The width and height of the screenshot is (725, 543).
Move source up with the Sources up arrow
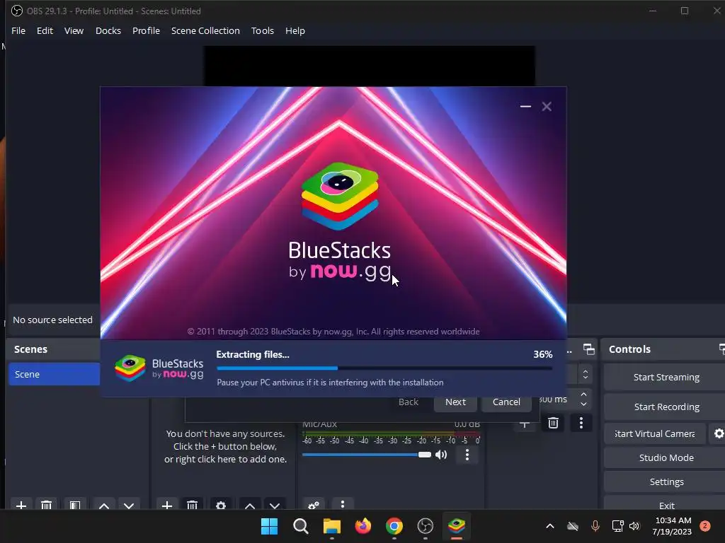coord(250,506)
